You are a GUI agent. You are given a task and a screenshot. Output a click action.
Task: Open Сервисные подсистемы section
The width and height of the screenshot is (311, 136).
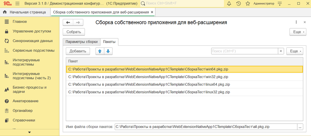pyautogui.click(x=34, y=50)
